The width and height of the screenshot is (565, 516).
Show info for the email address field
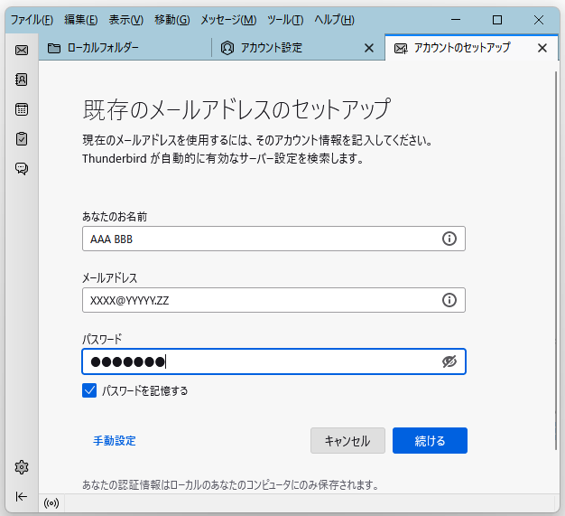point(449,300)
